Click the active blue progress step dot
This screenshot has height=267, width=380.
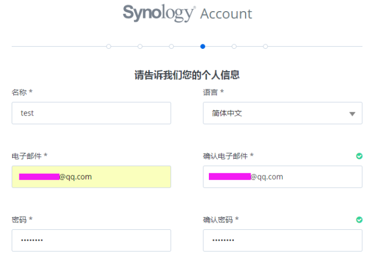(203, 47)
